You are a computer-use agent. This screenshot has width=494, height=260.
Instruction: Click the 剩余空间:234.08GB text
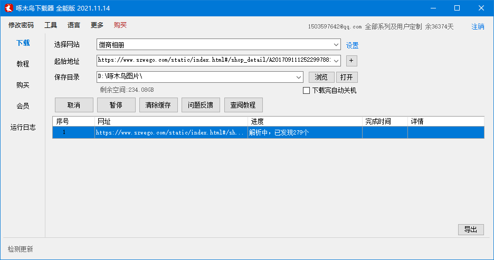[x=127, y=90]
